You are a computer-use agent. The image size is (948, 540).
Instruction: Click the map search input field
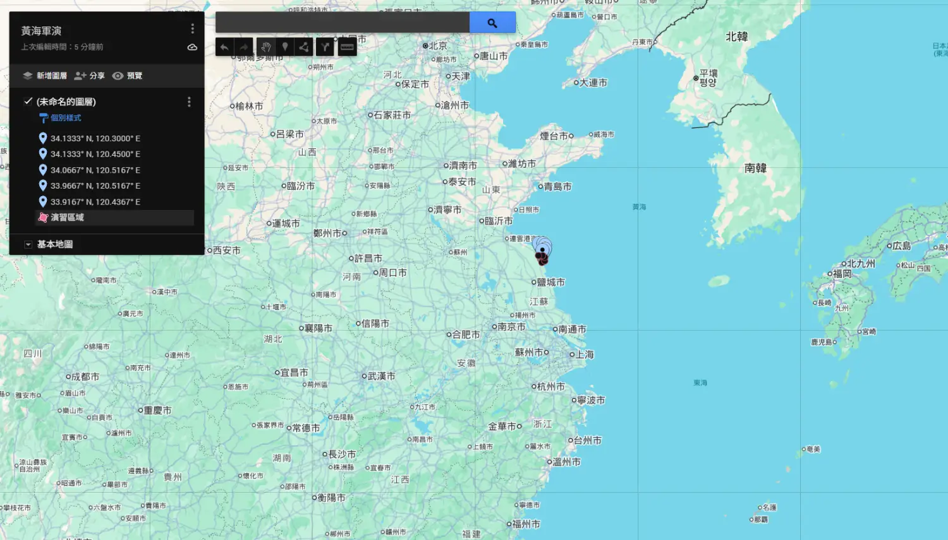[342, 23]
